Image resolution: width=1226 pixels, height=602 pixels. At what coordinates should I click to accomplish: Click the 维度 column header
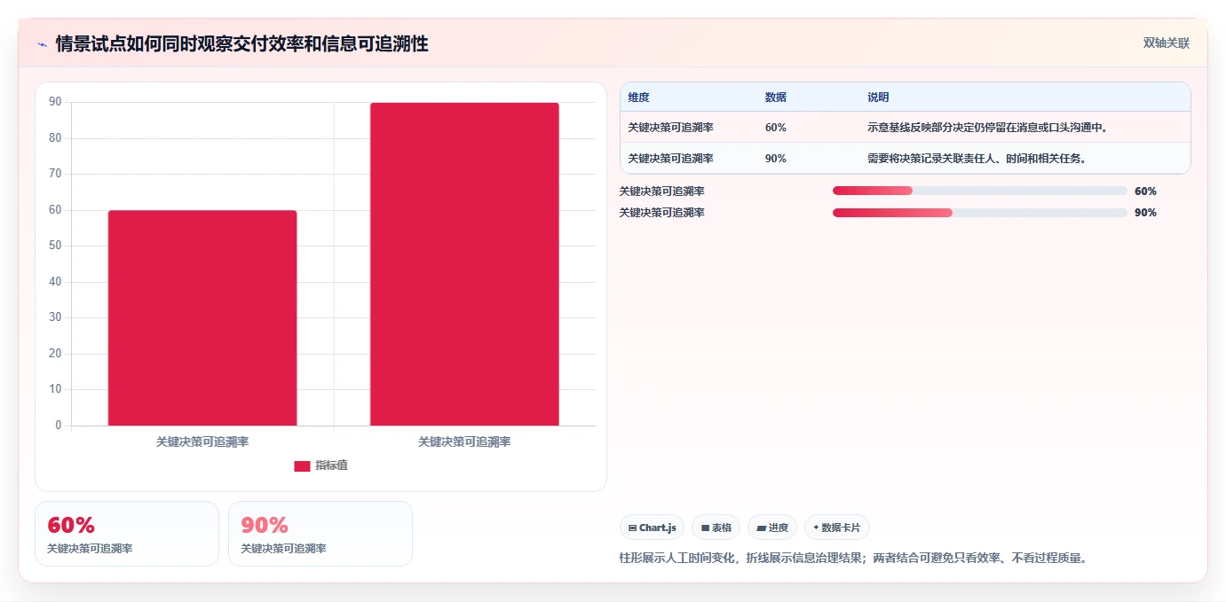(638, 98)
